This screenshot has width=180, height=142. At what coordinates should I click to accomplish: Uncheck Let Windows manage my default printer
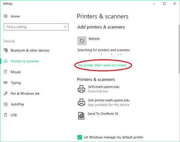[x=79, y=137]
